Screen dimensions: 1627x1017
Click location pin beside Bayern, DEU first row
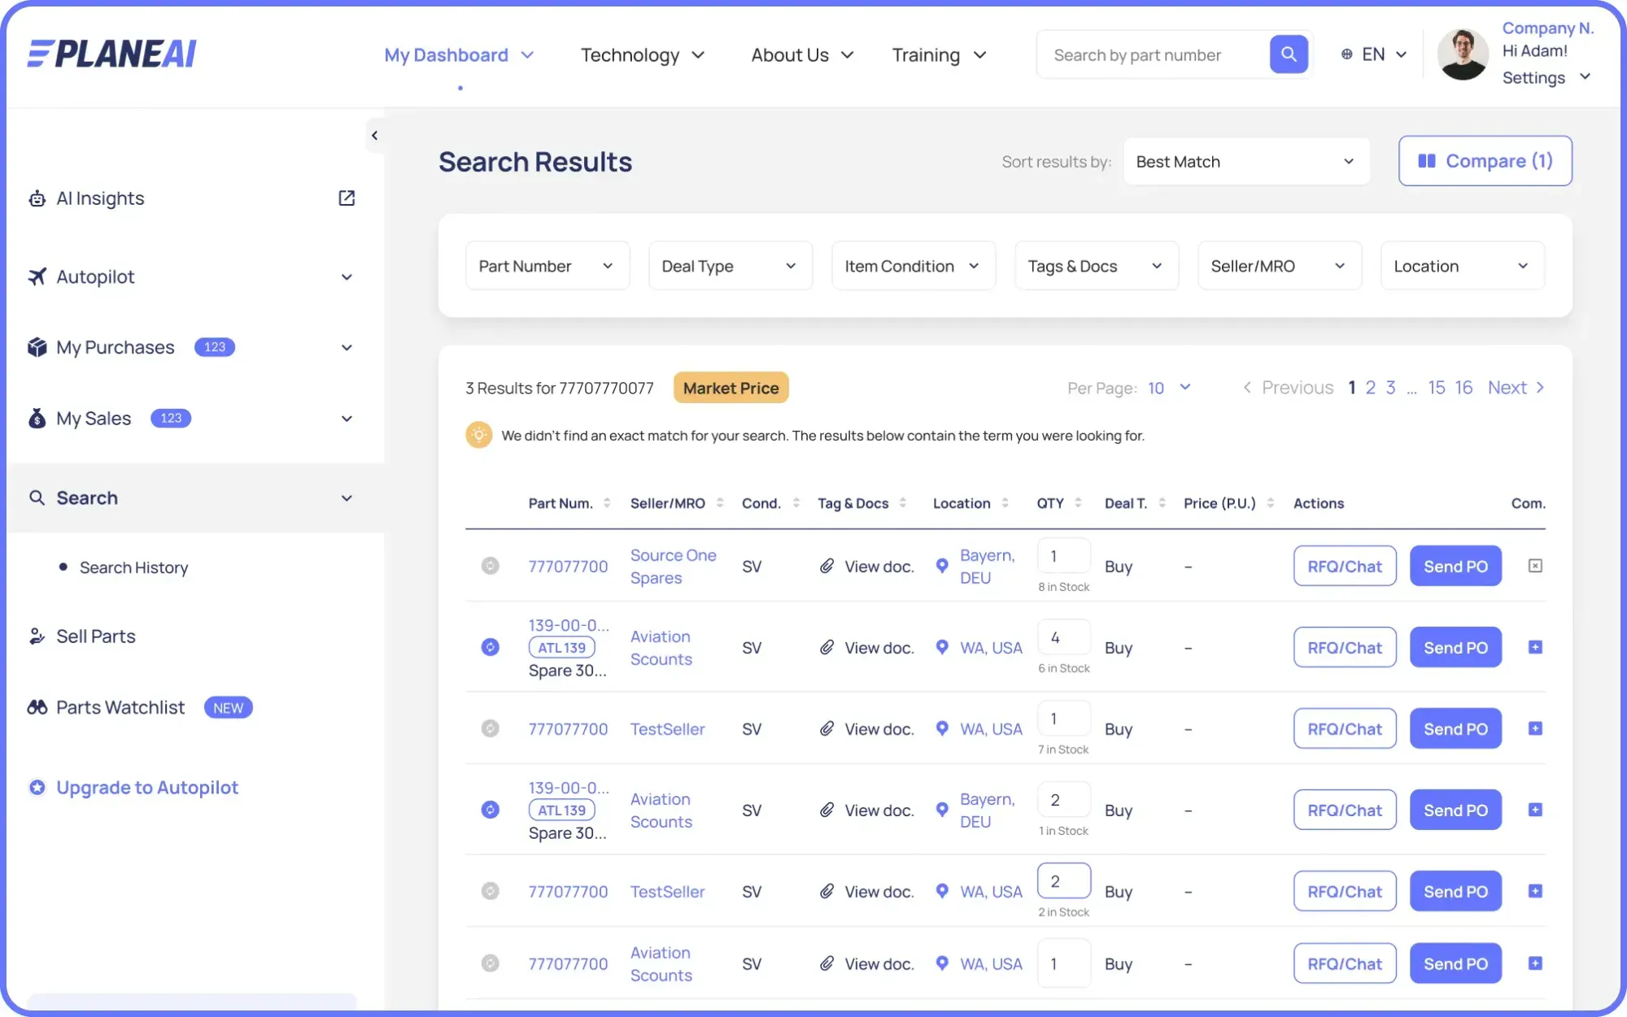942,566
